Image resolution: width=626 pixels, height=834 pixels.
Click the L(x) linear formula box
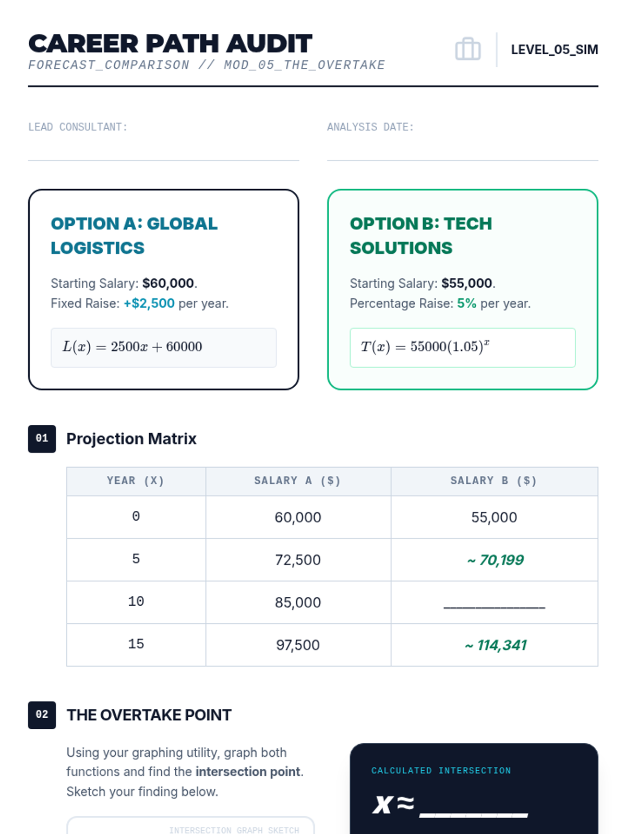(x=163, y=348)
